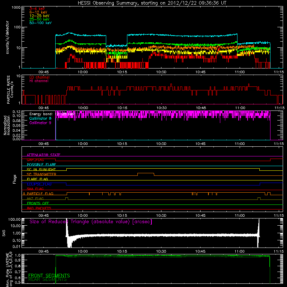Click the Energy band: 12-25 keV label
This screenshot has width=287, height=287.
tap(52, 114)
